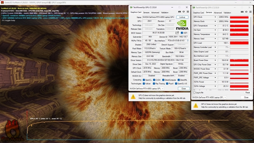This screenshot has height=143, width=254.
Task: Click the screenshot camera icon in Graphics Card GPU-Z window
Action: click(179, 12)
